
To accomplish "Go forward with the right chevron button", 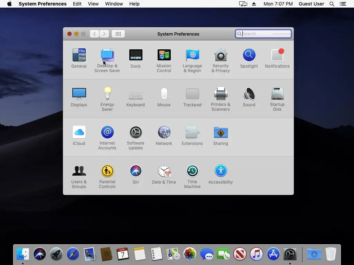I will click(104, 34).
